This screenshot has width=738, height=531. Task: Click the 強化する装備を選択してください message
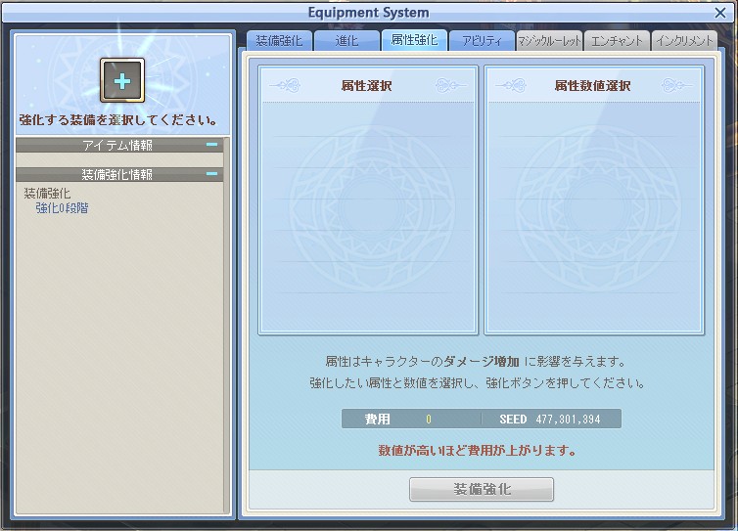click(x=118, y=120)
